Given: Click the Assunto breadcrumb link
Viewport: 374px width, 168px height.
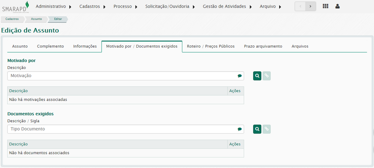Looking at the screenshot, I should pyautogui.click(x=36, y=19).
